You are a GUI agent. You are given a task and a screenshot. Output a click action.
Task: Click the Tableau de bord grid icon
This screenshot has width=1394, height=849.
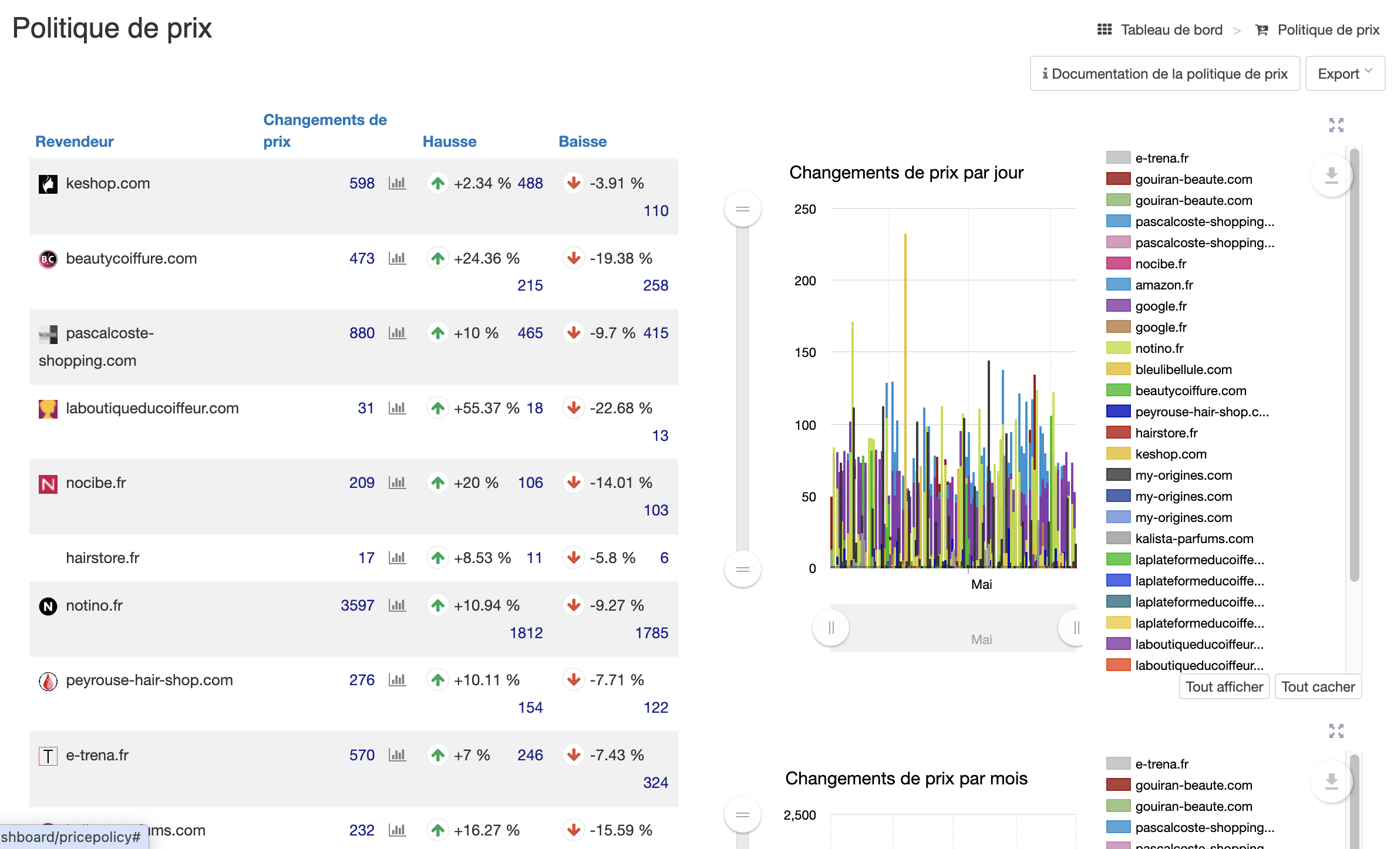pyautogui.click(x=1105, y=29)
